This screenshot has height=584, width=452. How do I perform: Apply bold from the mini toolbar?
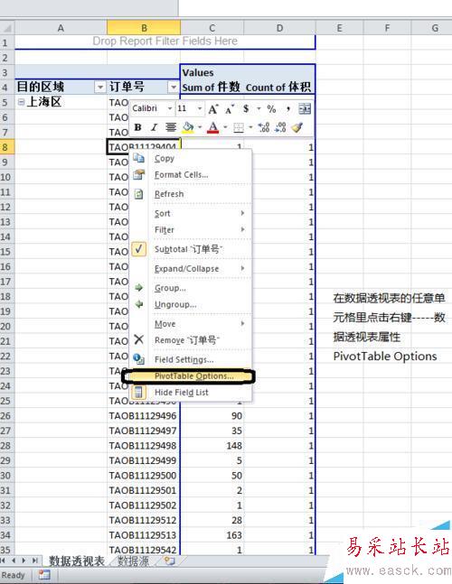coord(137,127)
